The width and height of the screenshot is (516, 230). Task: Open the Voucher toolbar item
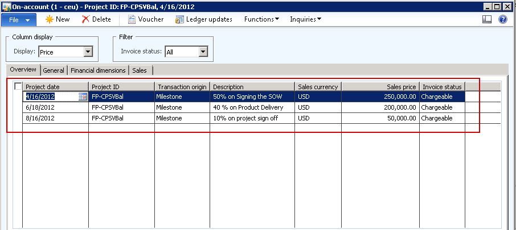pos(132,19)
